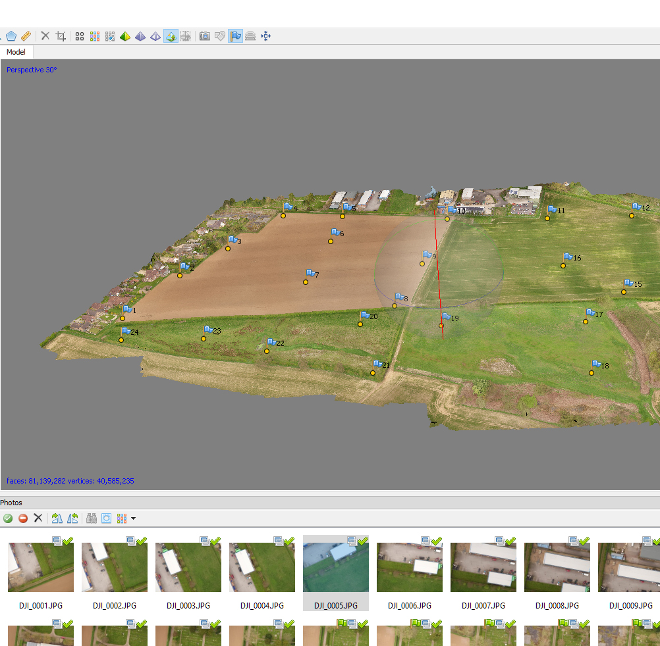Click marker 19 flag on the model
Image resolution: width=660 pixels, height=646 pixels.
click(x=446, y=316)
